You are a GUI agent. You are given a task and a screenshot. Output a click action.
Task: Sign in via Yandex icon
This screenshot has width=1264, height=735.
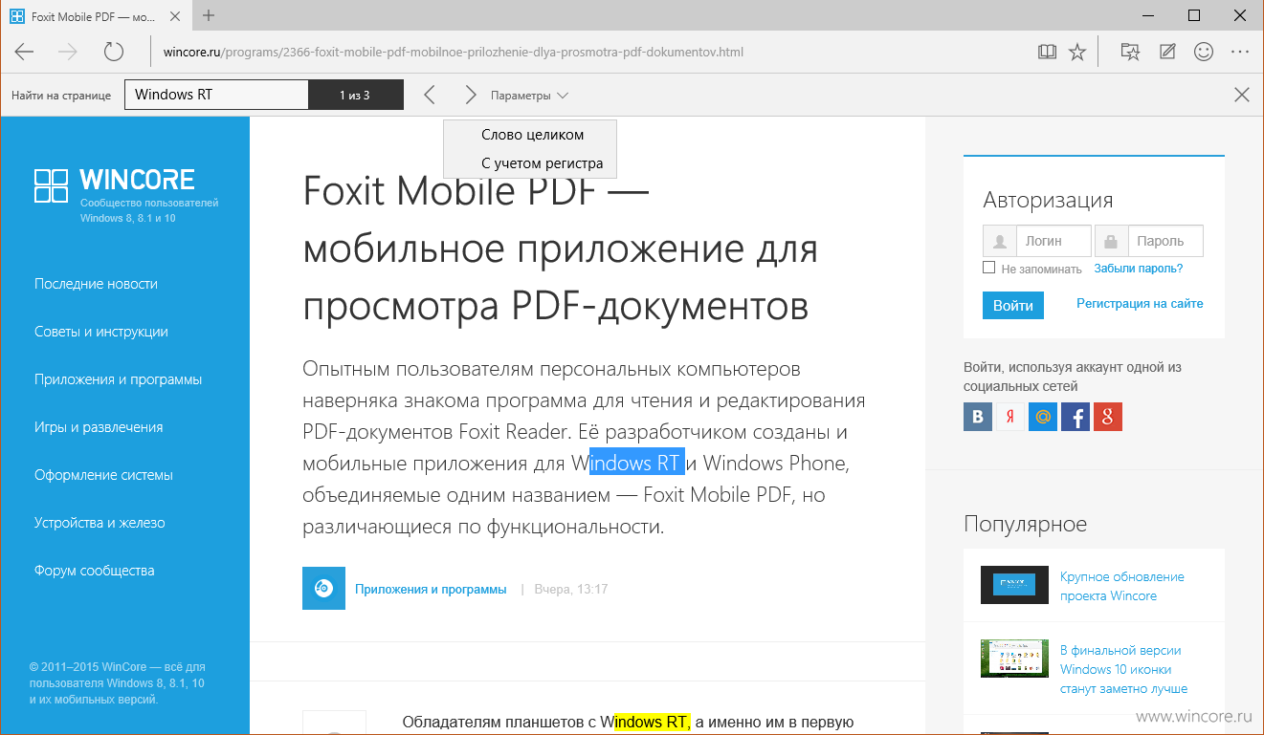(x=1010, y=417)
